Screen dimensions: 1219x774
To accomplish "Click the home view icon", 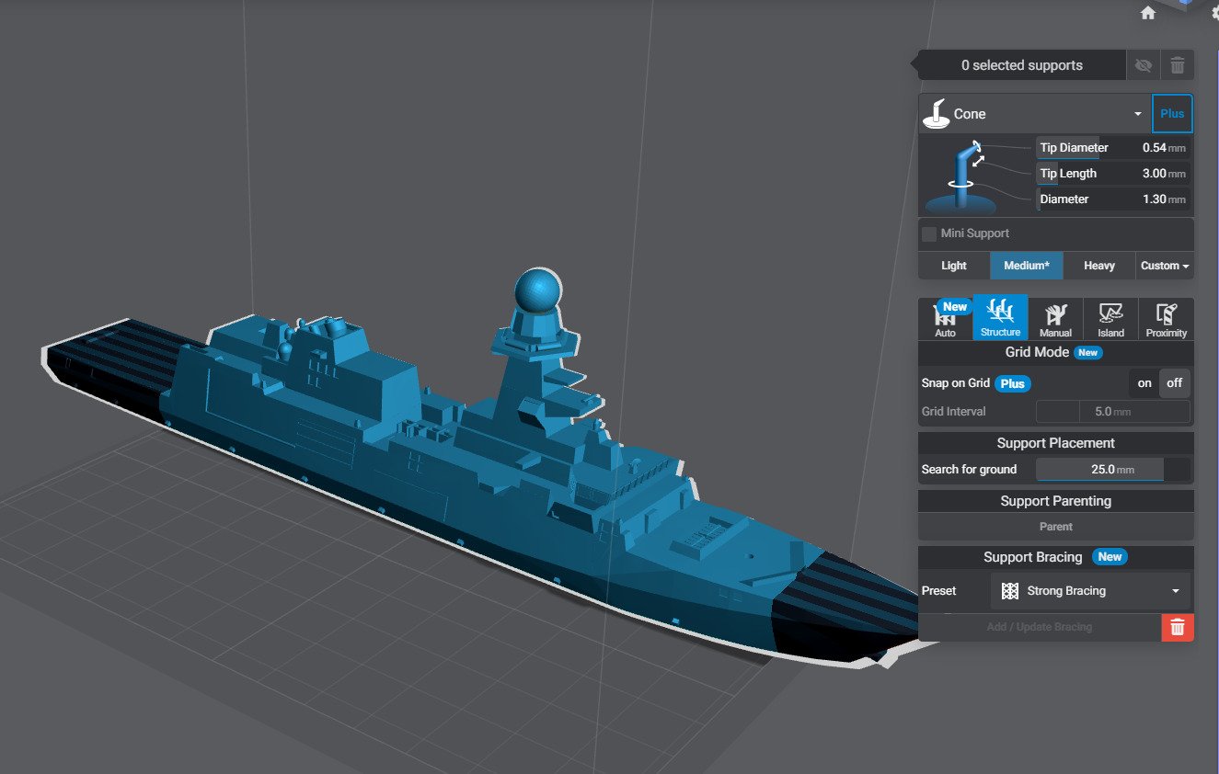I will pos(1147,13).
